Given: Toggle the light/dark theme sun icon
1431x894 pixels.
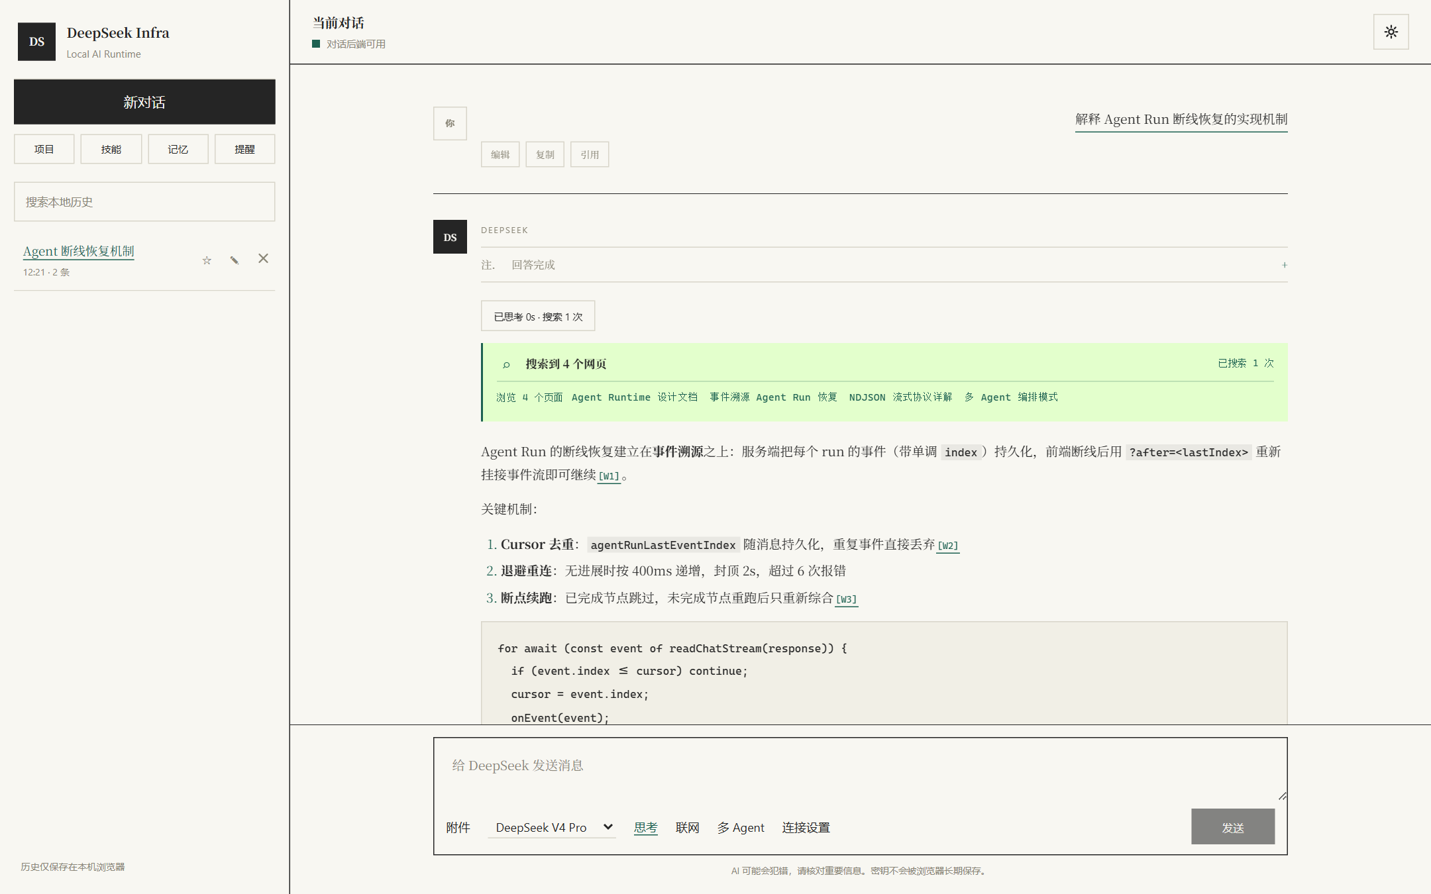Looking at the screenshot, I should click(x=1391, y=32).
